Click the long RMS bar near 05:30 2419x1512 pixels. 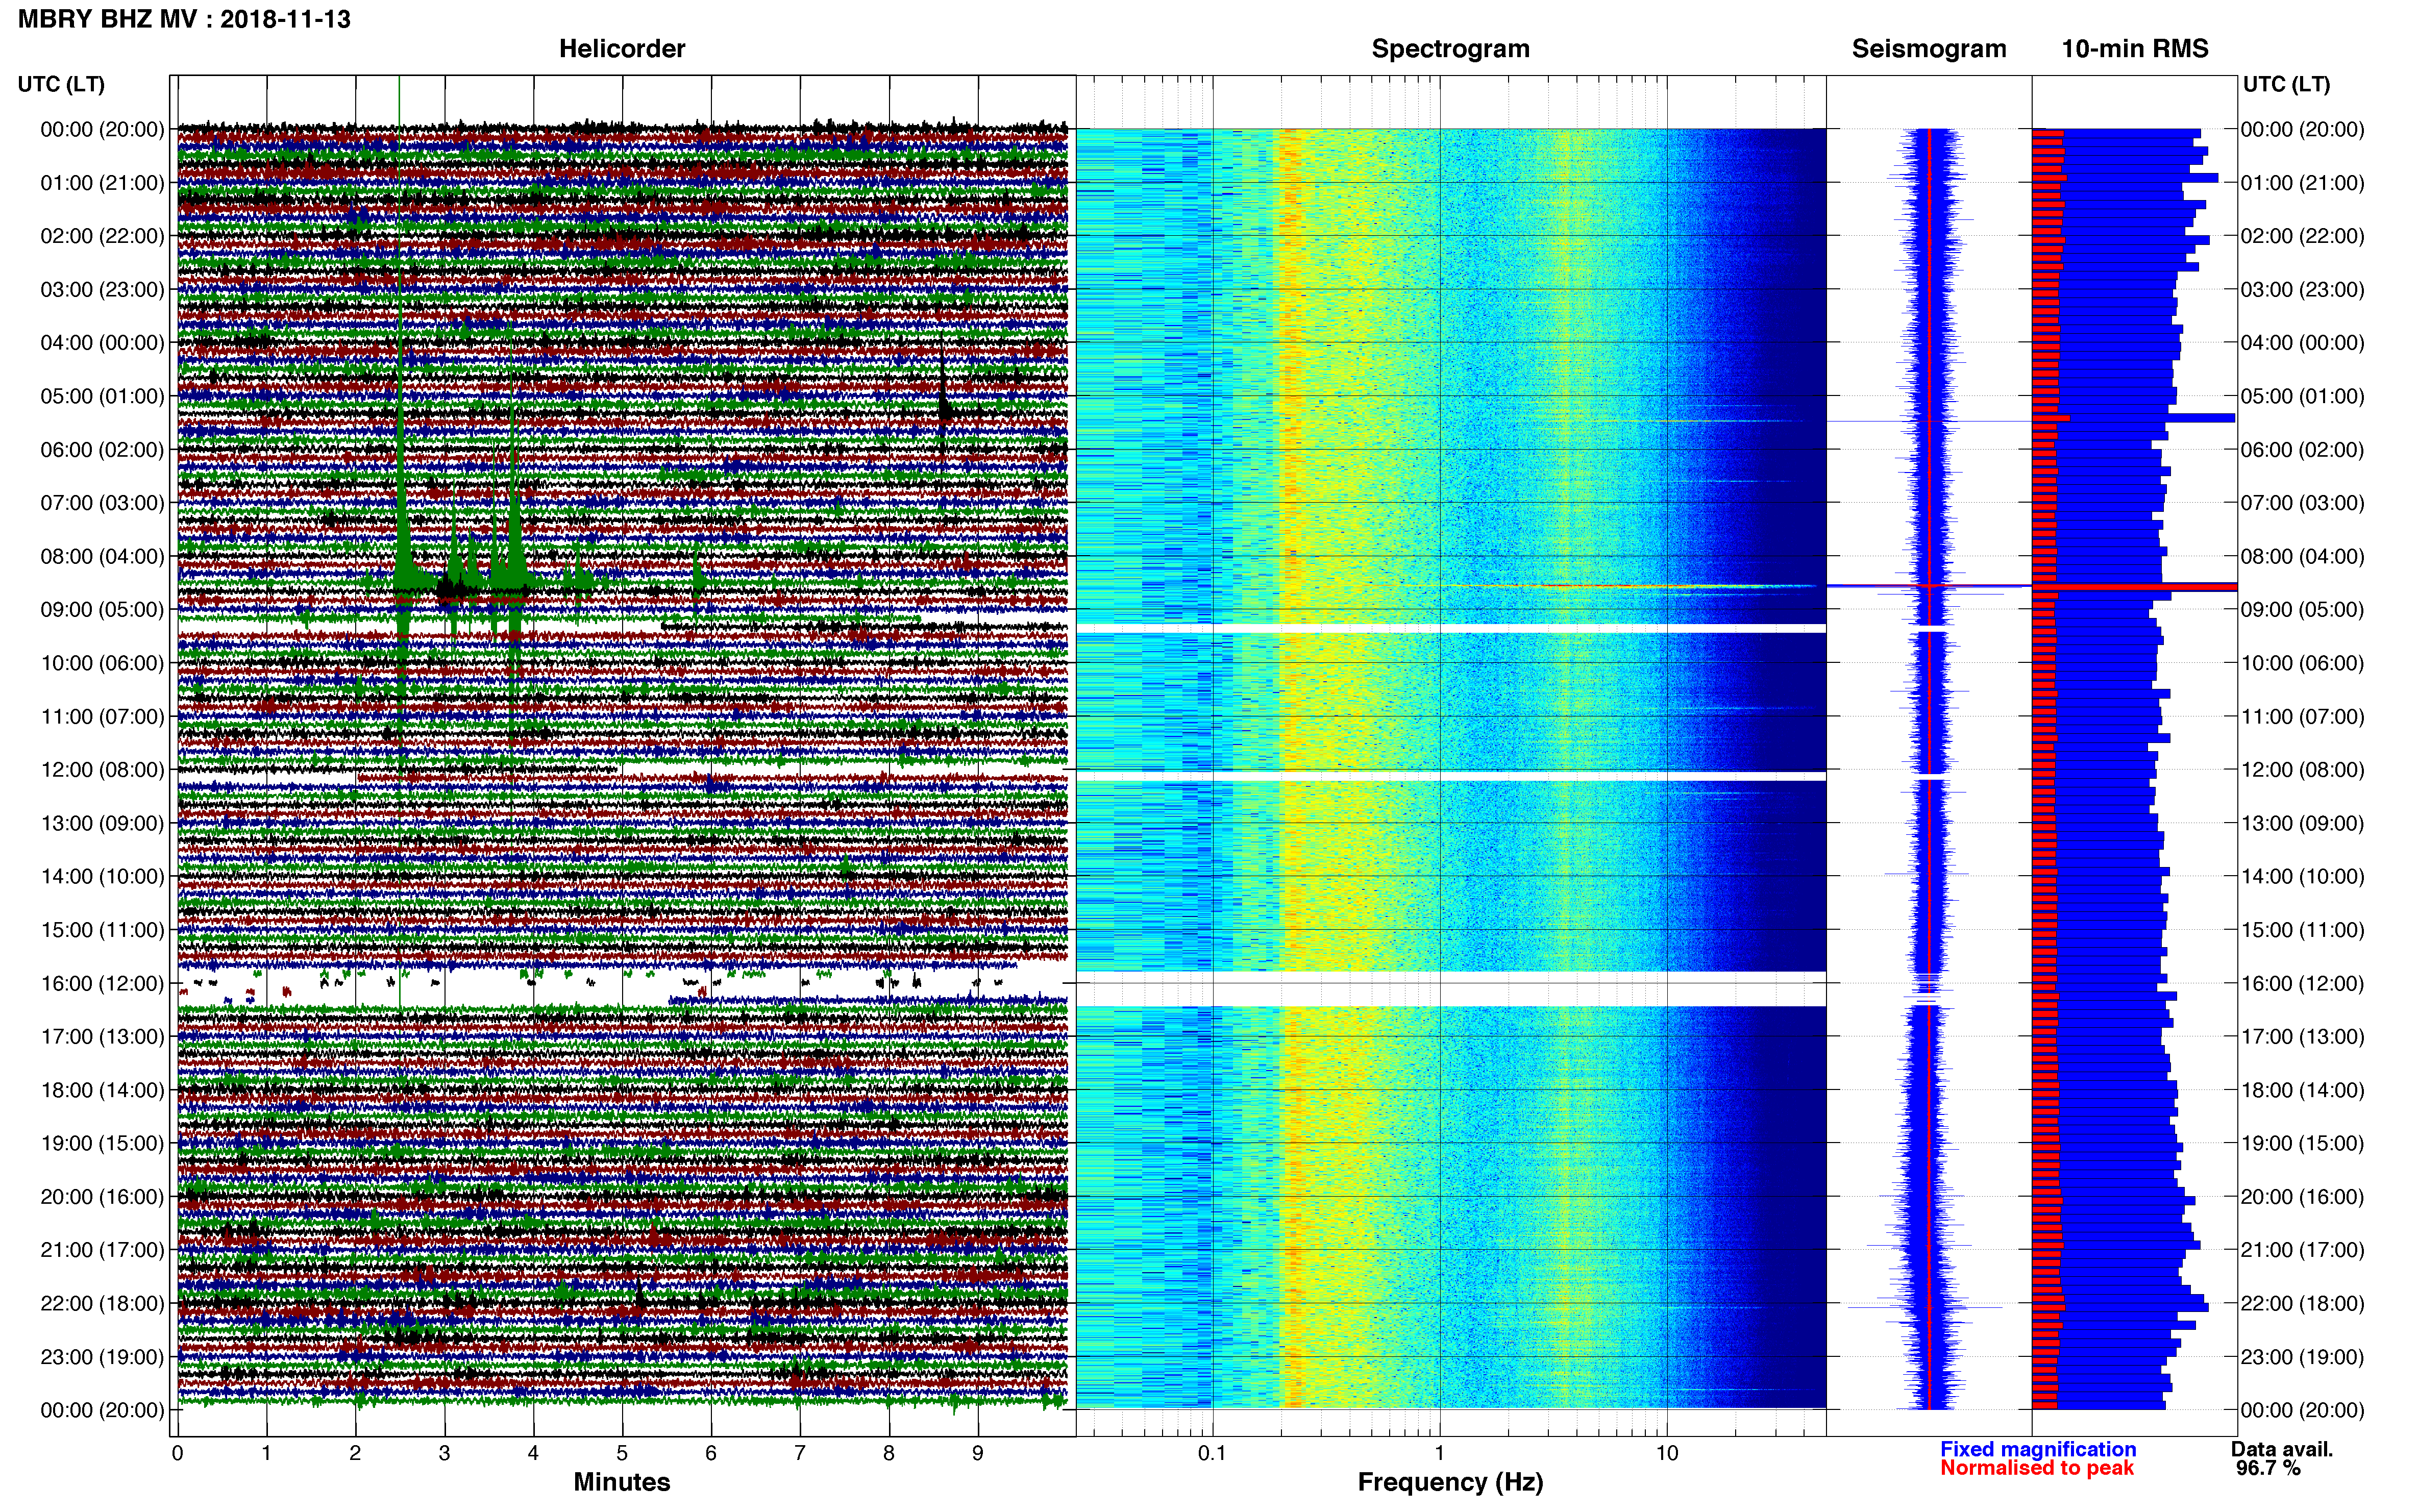[x=2134, y=418]
